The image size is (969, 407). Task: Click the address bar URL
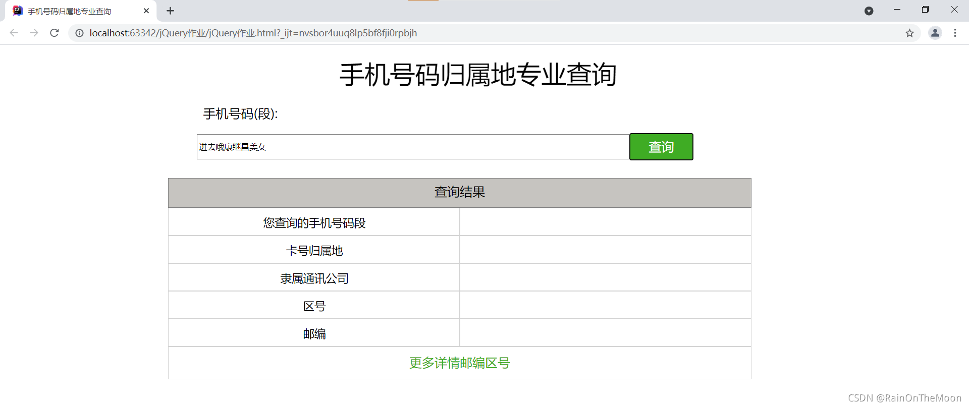point(253,33)
